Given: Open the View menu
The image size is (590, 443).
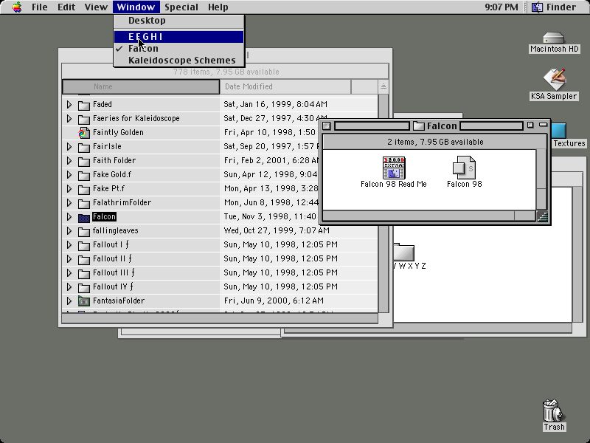Looking at the screenshot, I should 96,7.
